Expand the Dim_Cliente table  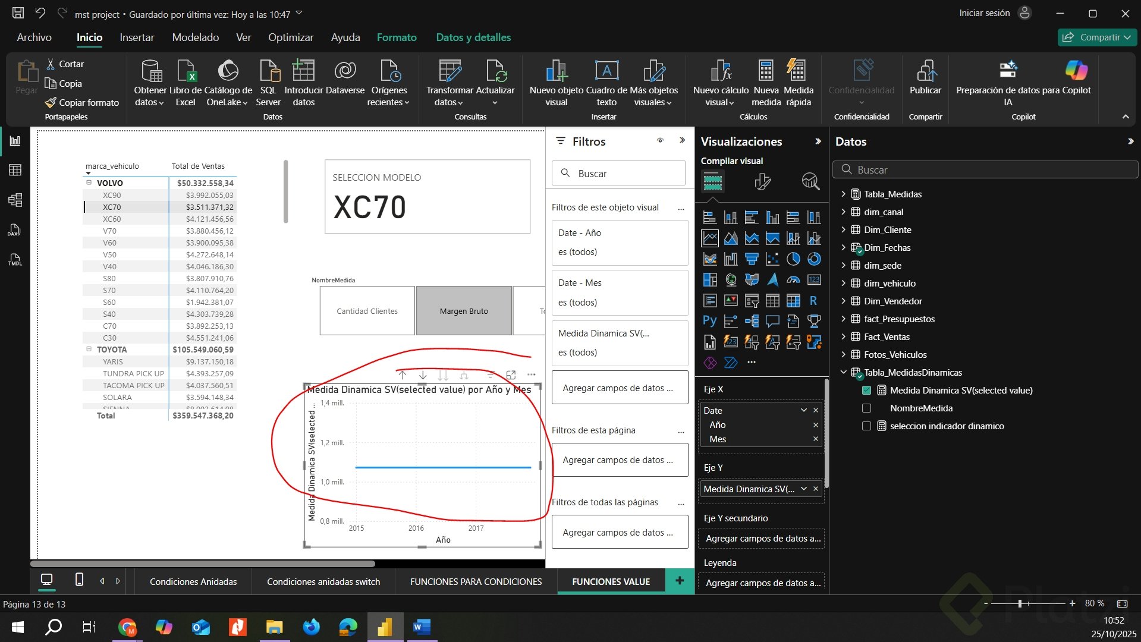[x=843, y=229]
